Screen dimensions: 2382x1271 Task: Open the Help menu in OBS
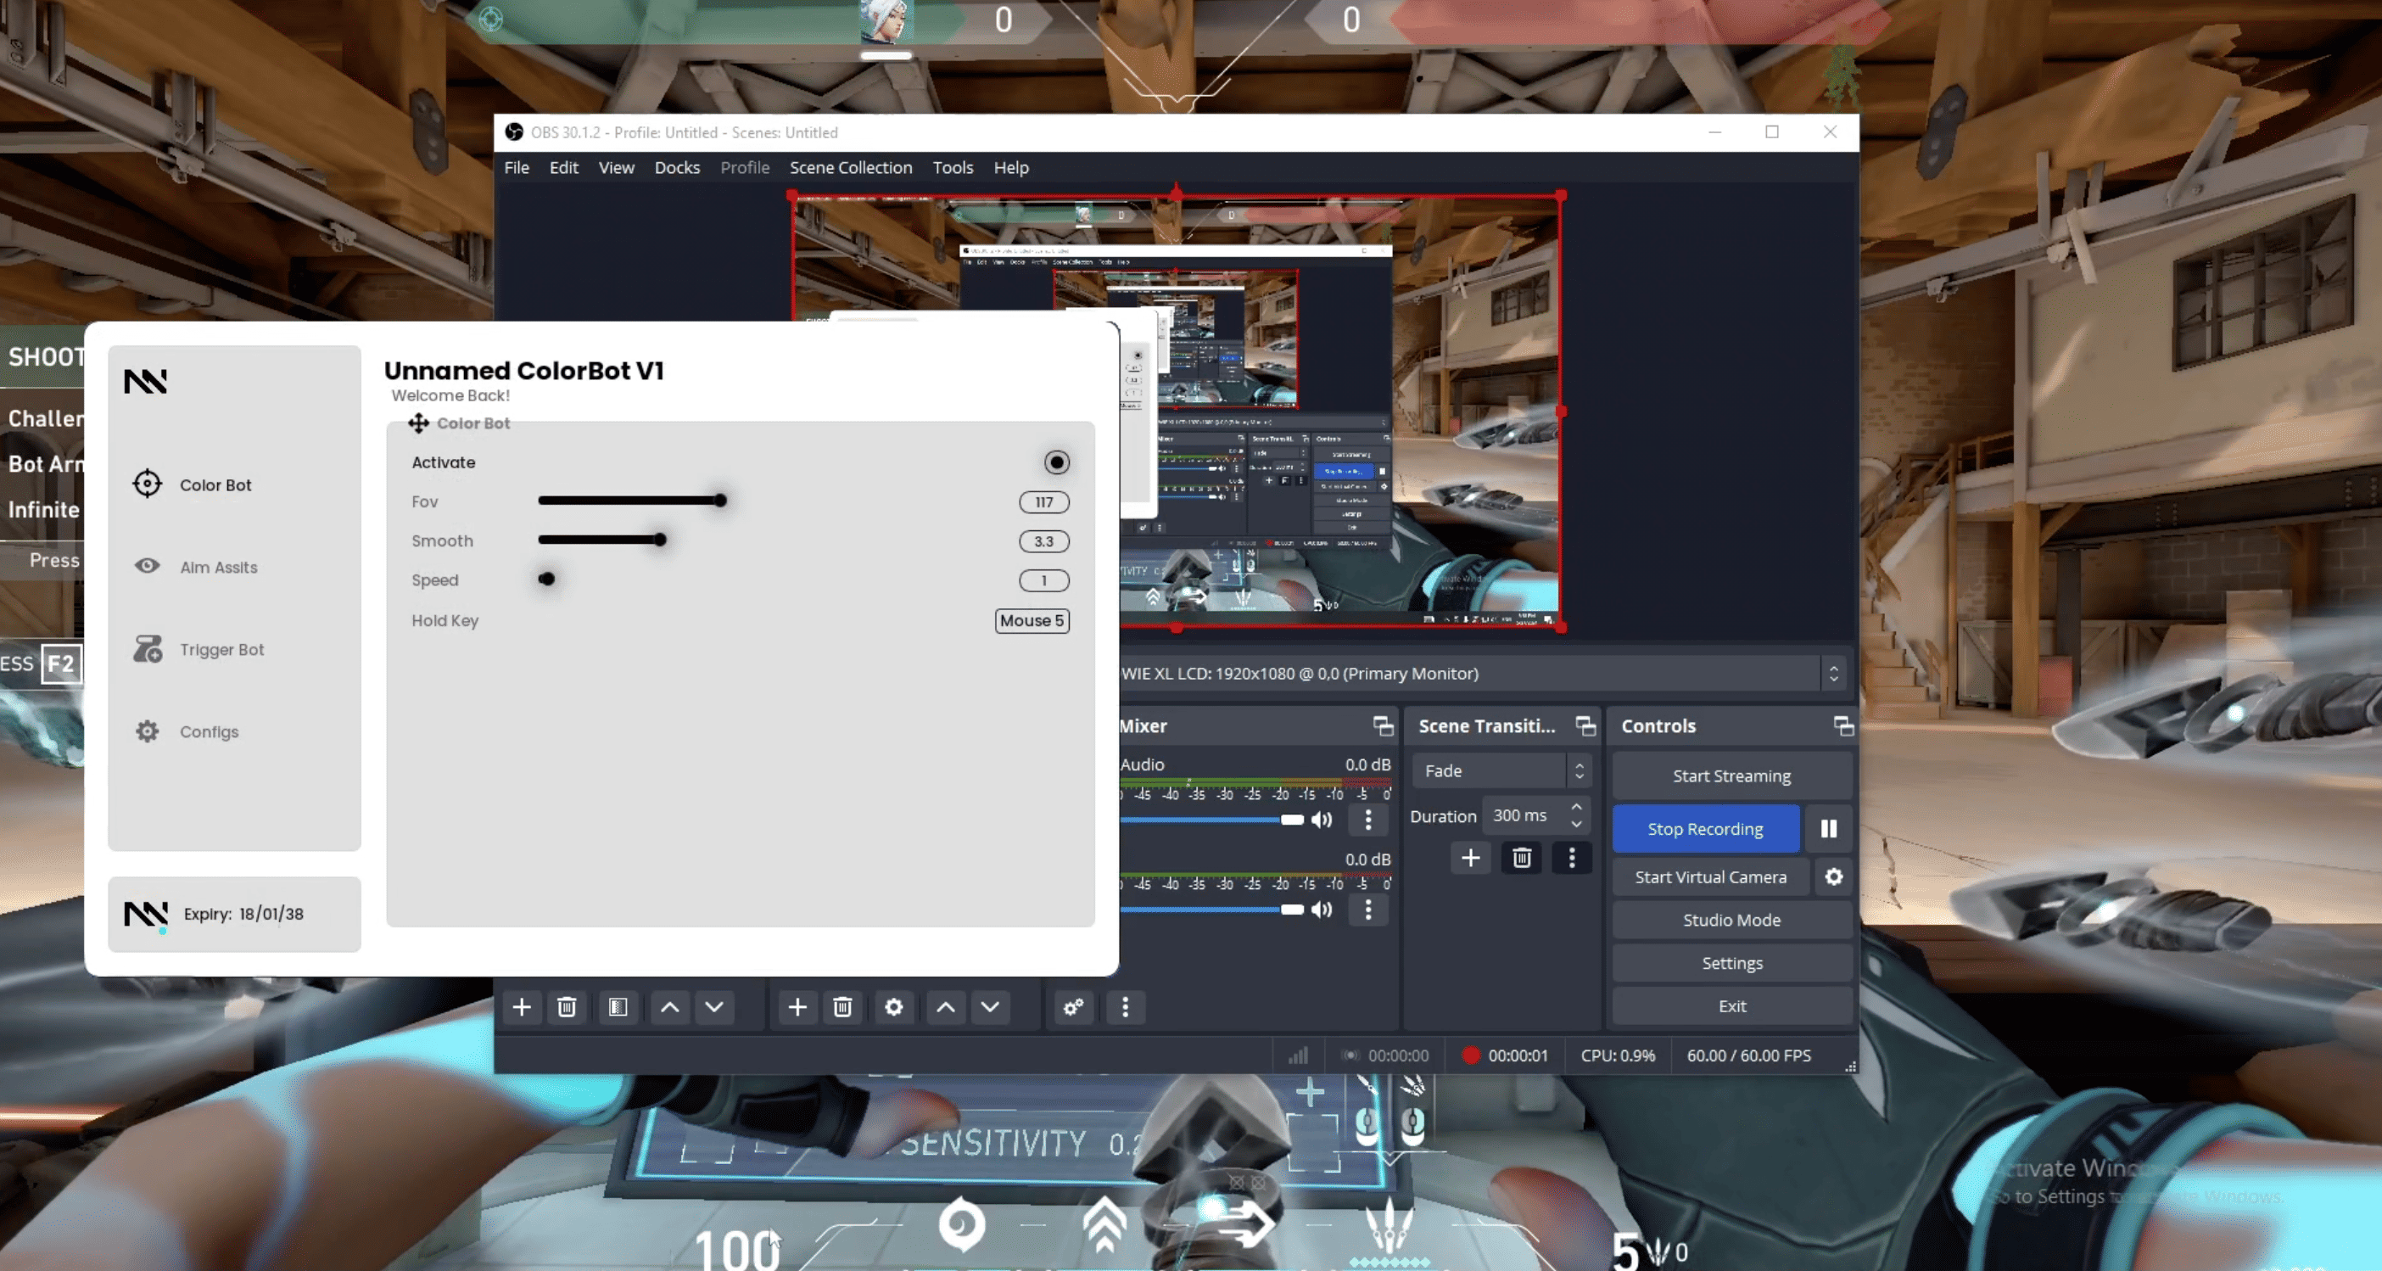click(x=1012, y=167)
